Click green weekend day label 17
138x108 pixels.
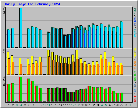coord(73,105)
